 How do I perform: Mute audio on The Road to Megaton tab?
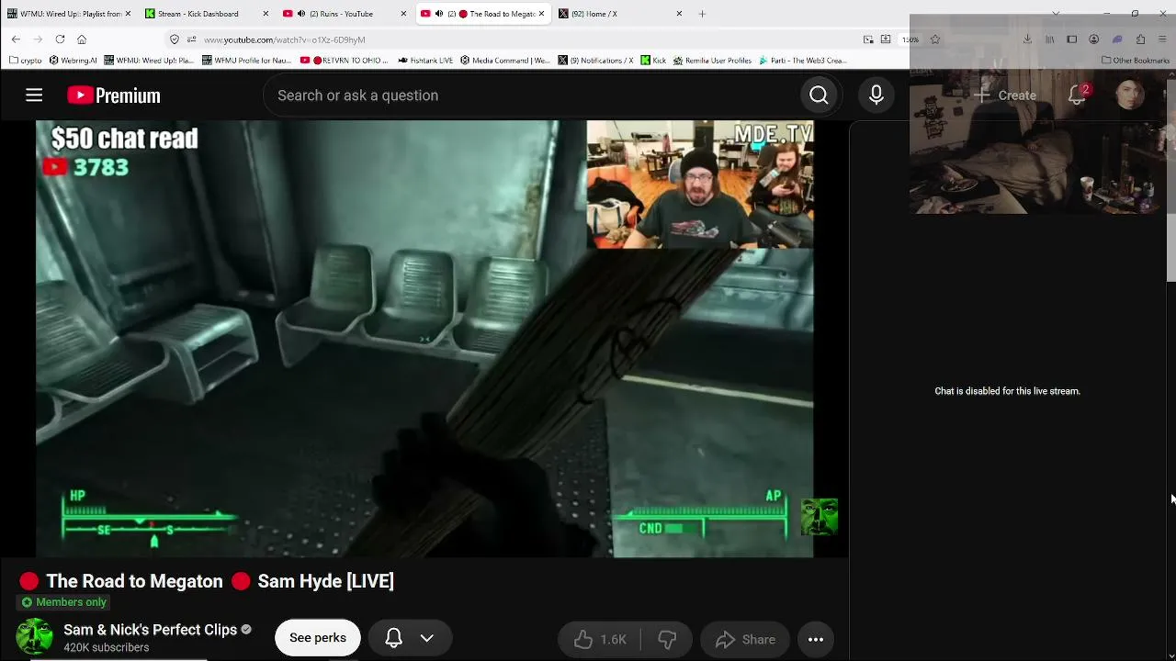(x=439, y=14)
